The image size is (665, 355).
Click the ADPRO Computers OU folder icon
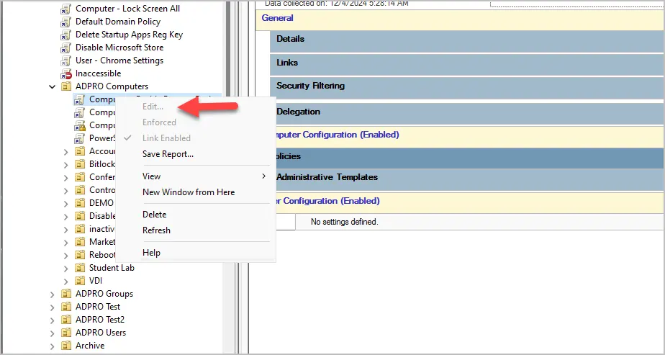pyautogui.click(x=65, y=86)
